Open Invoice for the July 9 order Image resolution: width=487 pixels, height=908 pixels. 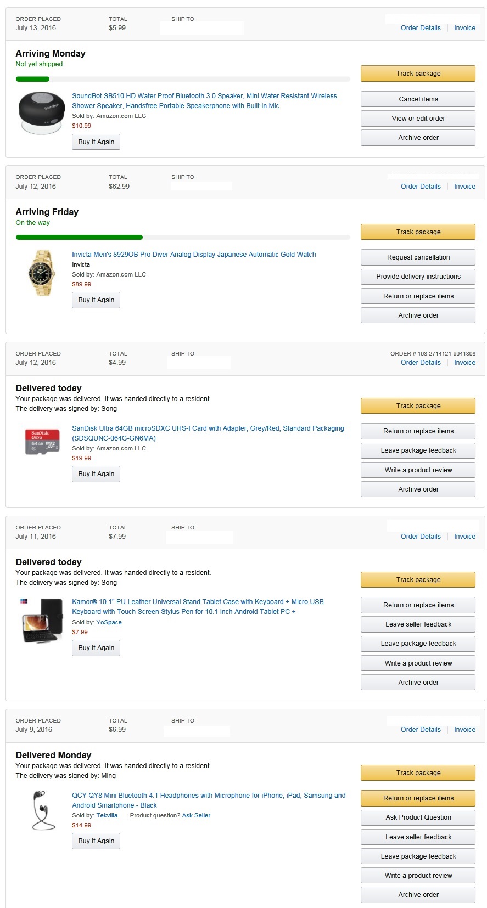(464, 730)
